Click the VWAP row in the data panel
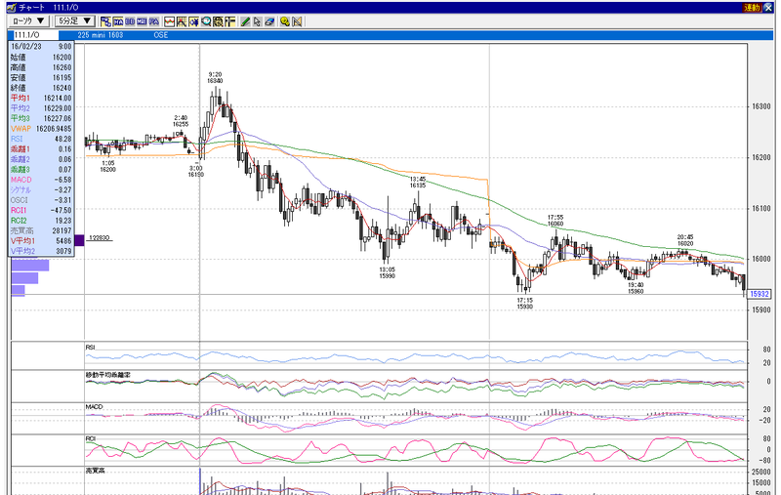 [41, 129]
